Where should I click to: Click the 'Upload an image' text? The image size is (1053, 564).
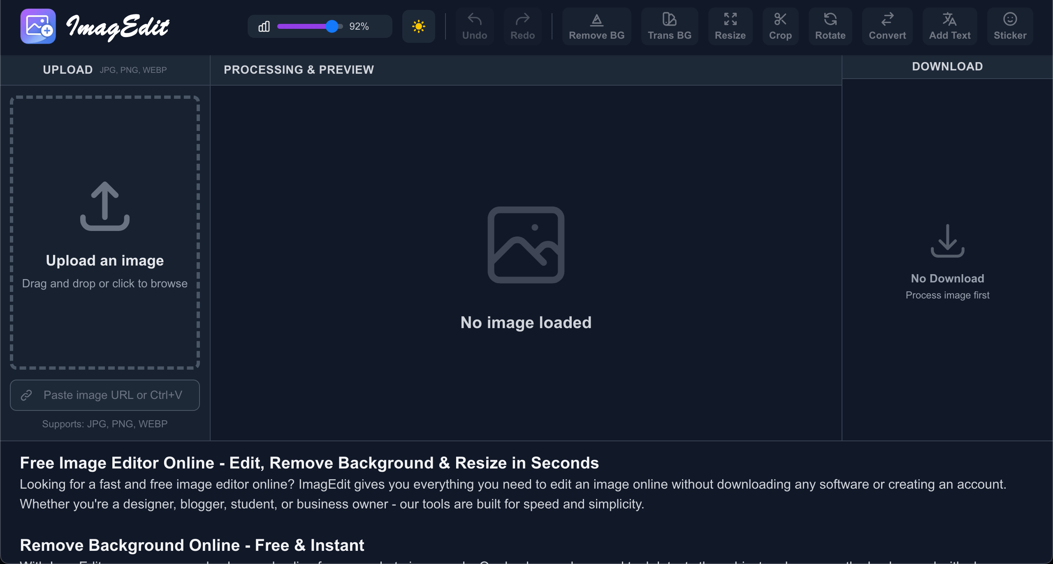coord(105,261)
